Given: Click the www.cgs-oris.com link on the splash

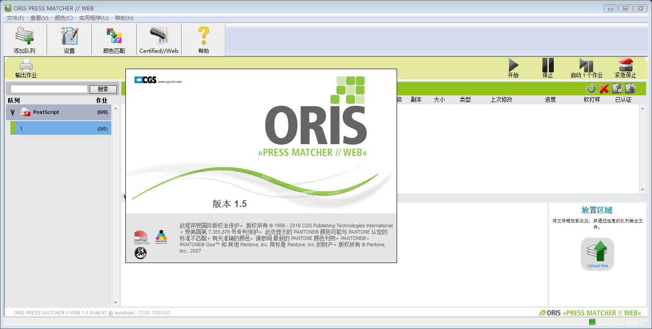Looking at the screenshot, I should click(170, 82).
